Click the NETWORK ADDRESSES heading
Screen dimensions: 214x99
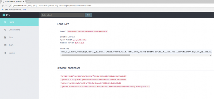(x=68, y=68)
